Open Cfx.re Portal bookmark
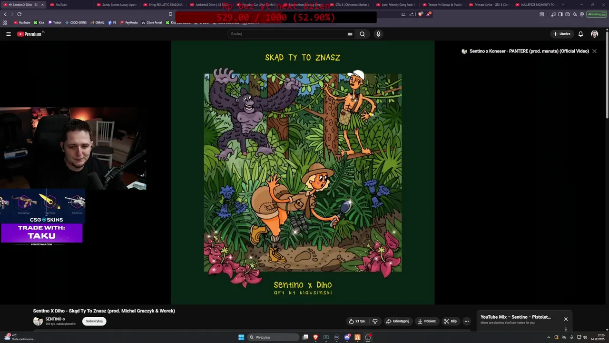609x343 pixels. [x=152, y=22]
